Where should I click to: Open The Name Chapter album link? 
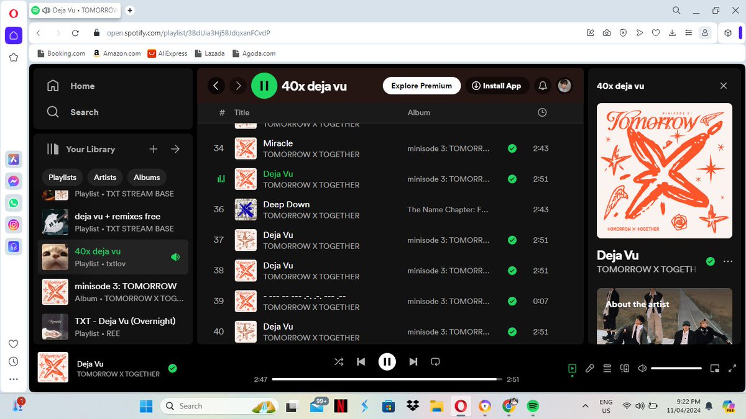(448, 209)
